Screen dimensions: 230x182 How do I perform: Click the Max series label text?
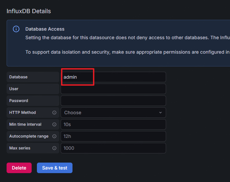(x=20, y=148)
